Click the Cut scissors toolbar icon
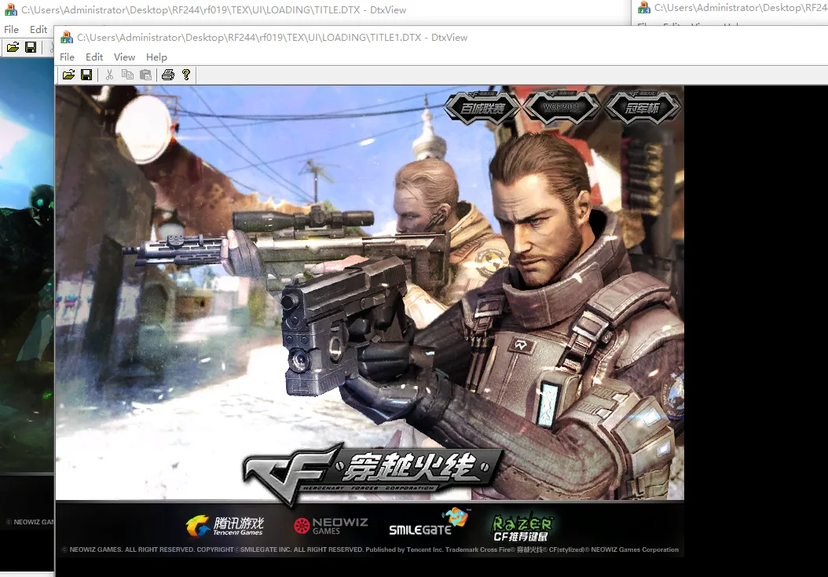 click(109, 75)
